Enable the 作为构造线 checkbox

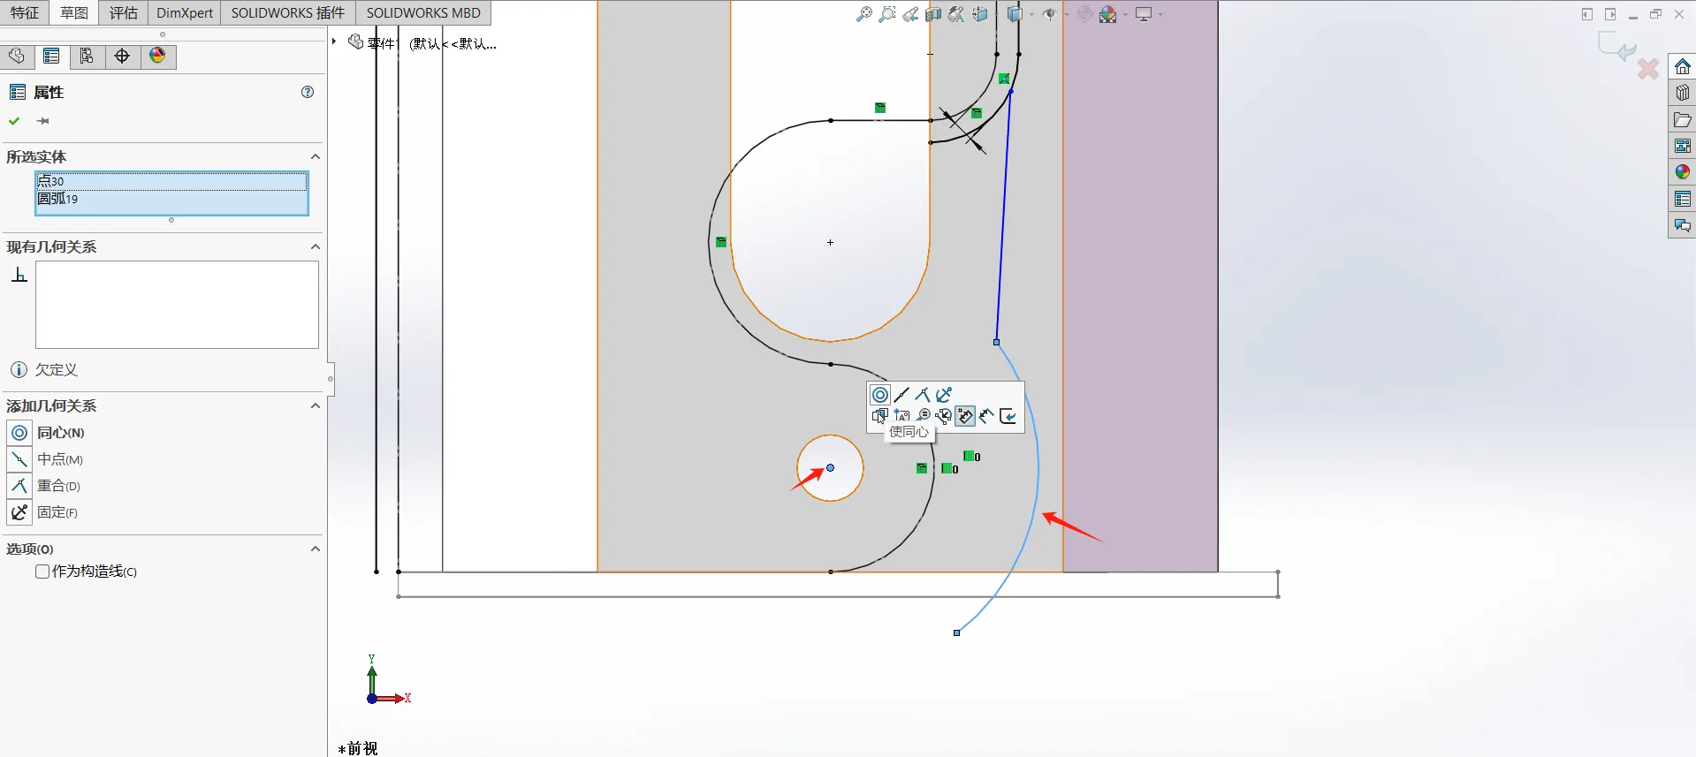(x=42, y=572)
